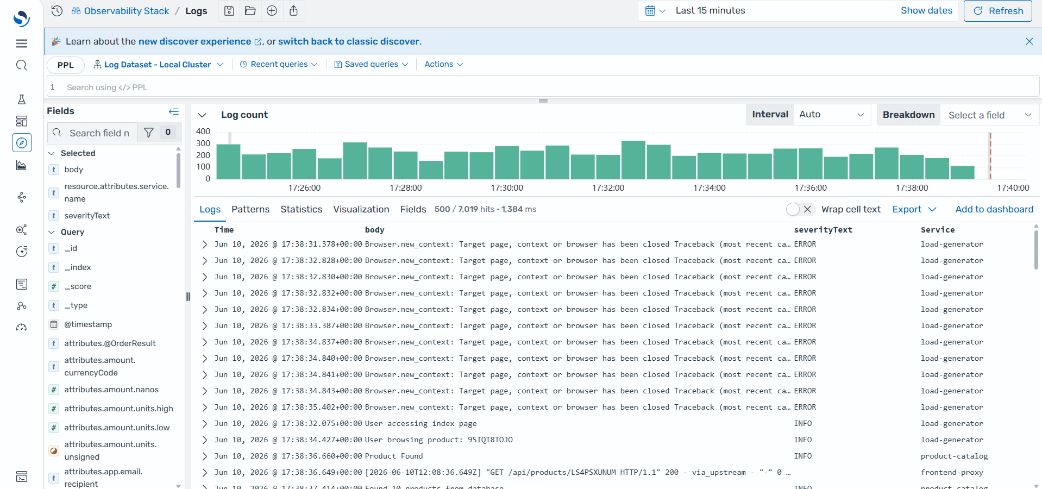Open Saved queries dropdown
Viewport: 1042px width, 489px height.
coord(371,65)
